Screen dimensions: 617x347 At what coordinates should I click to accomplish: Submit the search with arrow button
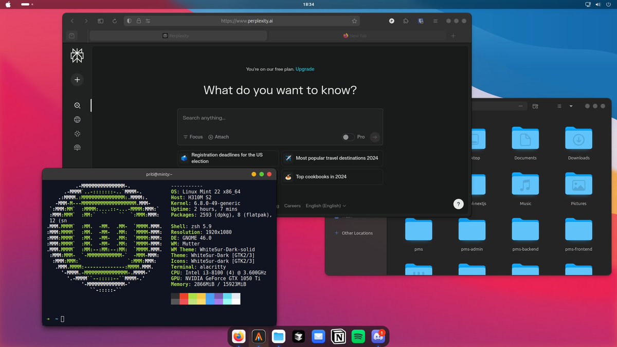[375, 137]
